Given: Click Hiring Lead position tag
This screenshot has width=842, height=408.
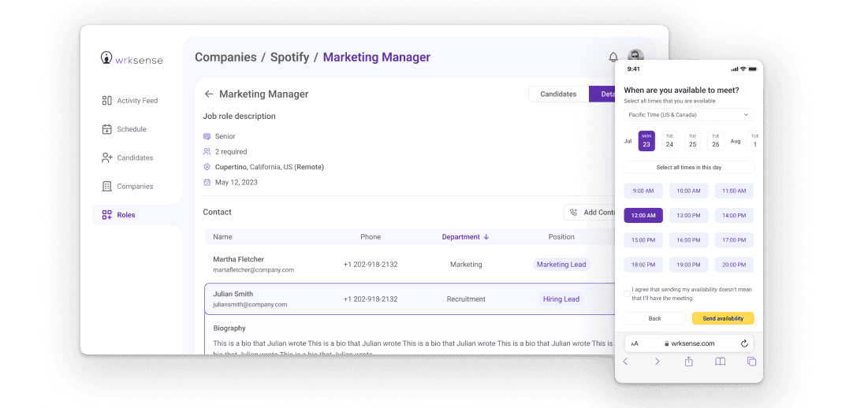Looking at the screenshot, I should 561,299.
